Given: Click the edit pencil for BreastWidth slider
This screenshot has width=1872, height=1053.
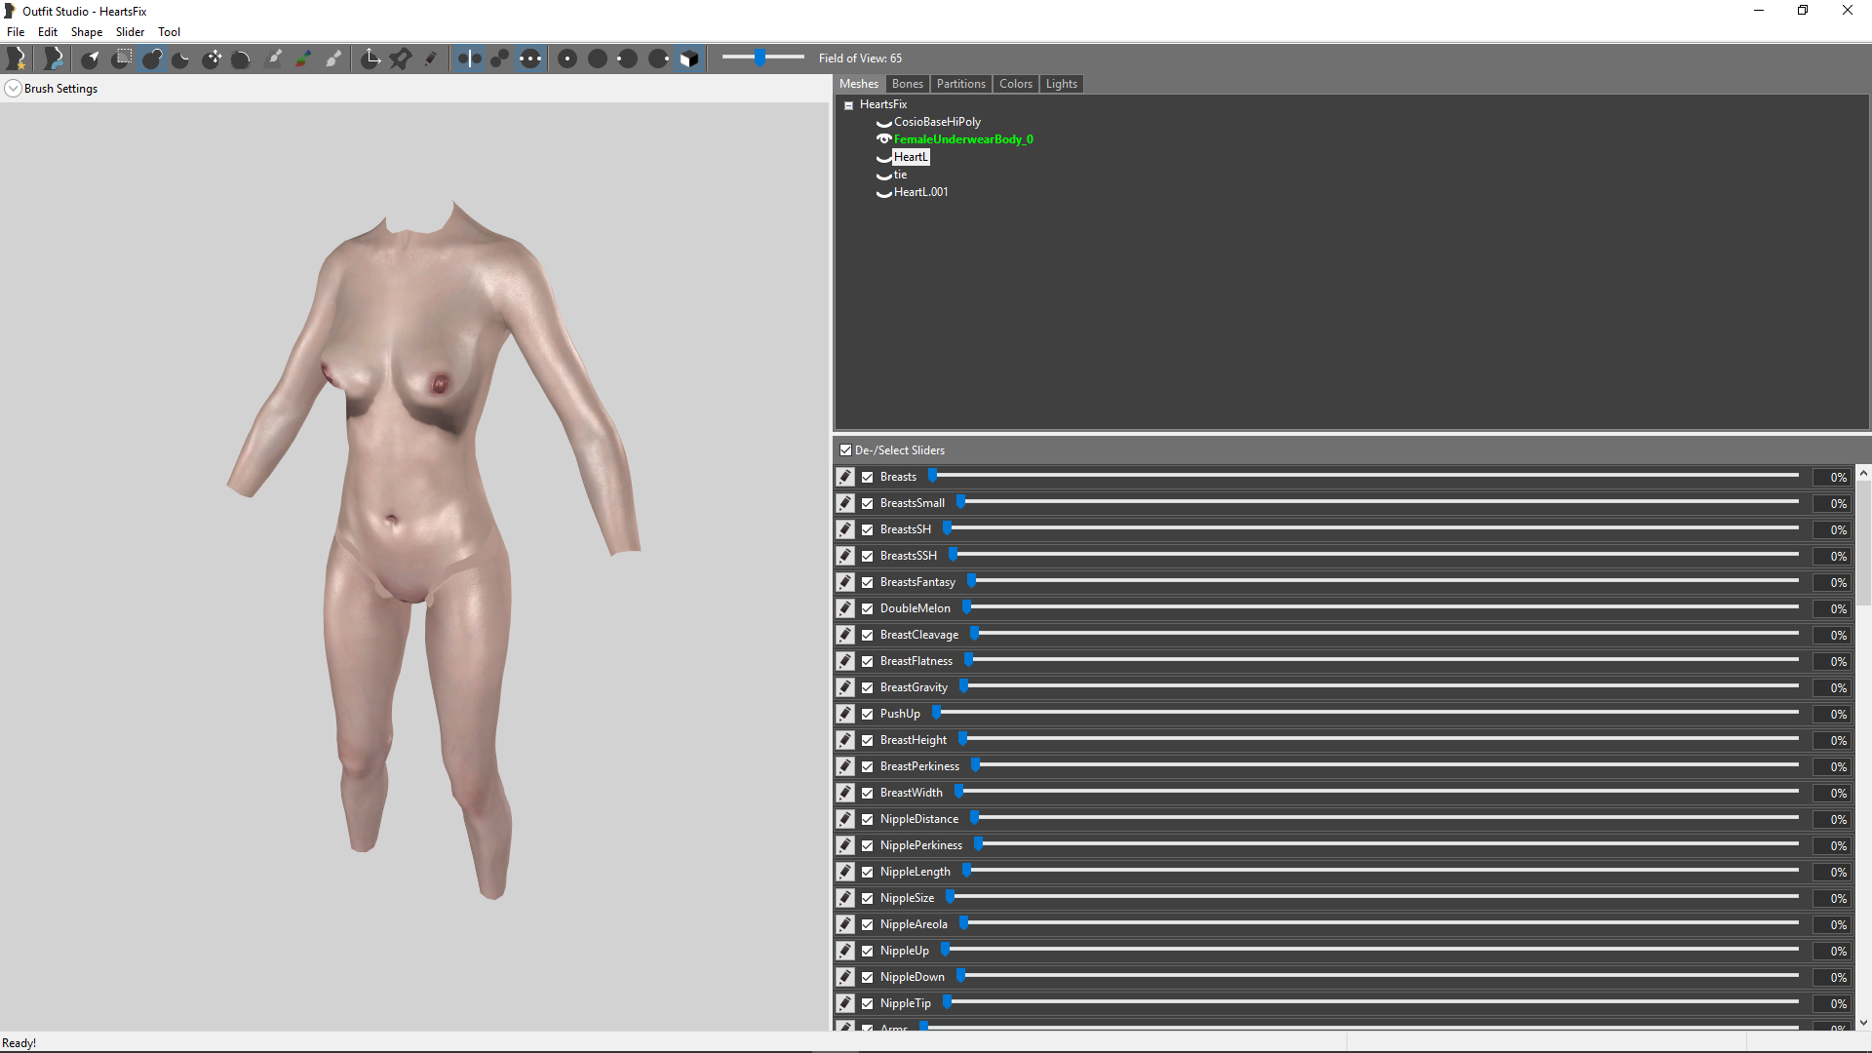Looking at the screenshot, I should [845, 793].
